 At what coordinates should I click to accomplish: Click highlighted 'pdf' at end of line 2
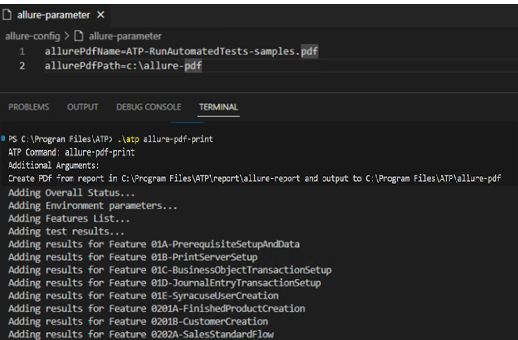[193, 66]
